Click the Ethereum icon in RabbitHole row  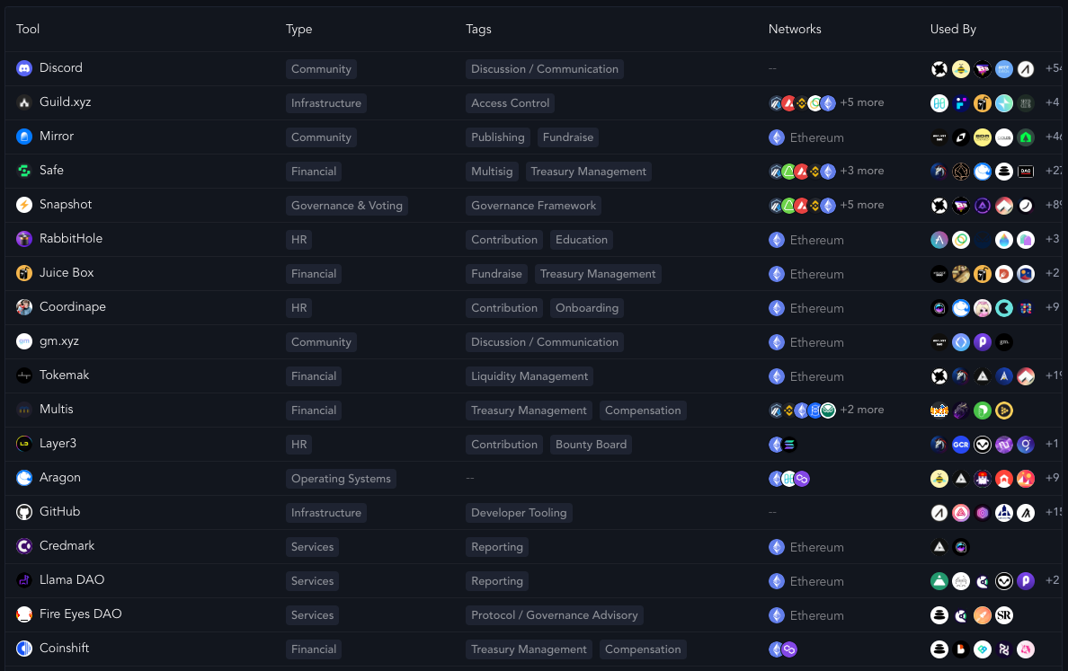coord(777,240)
